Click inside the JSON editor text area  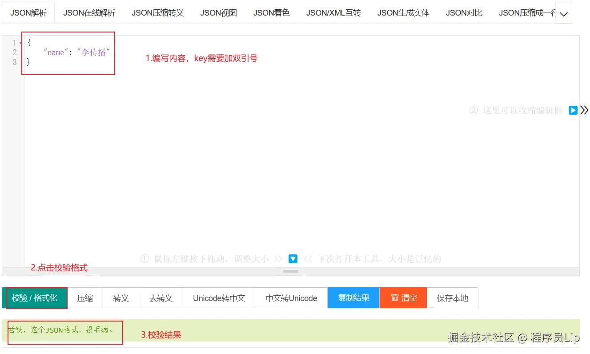(x=301, y=151)
